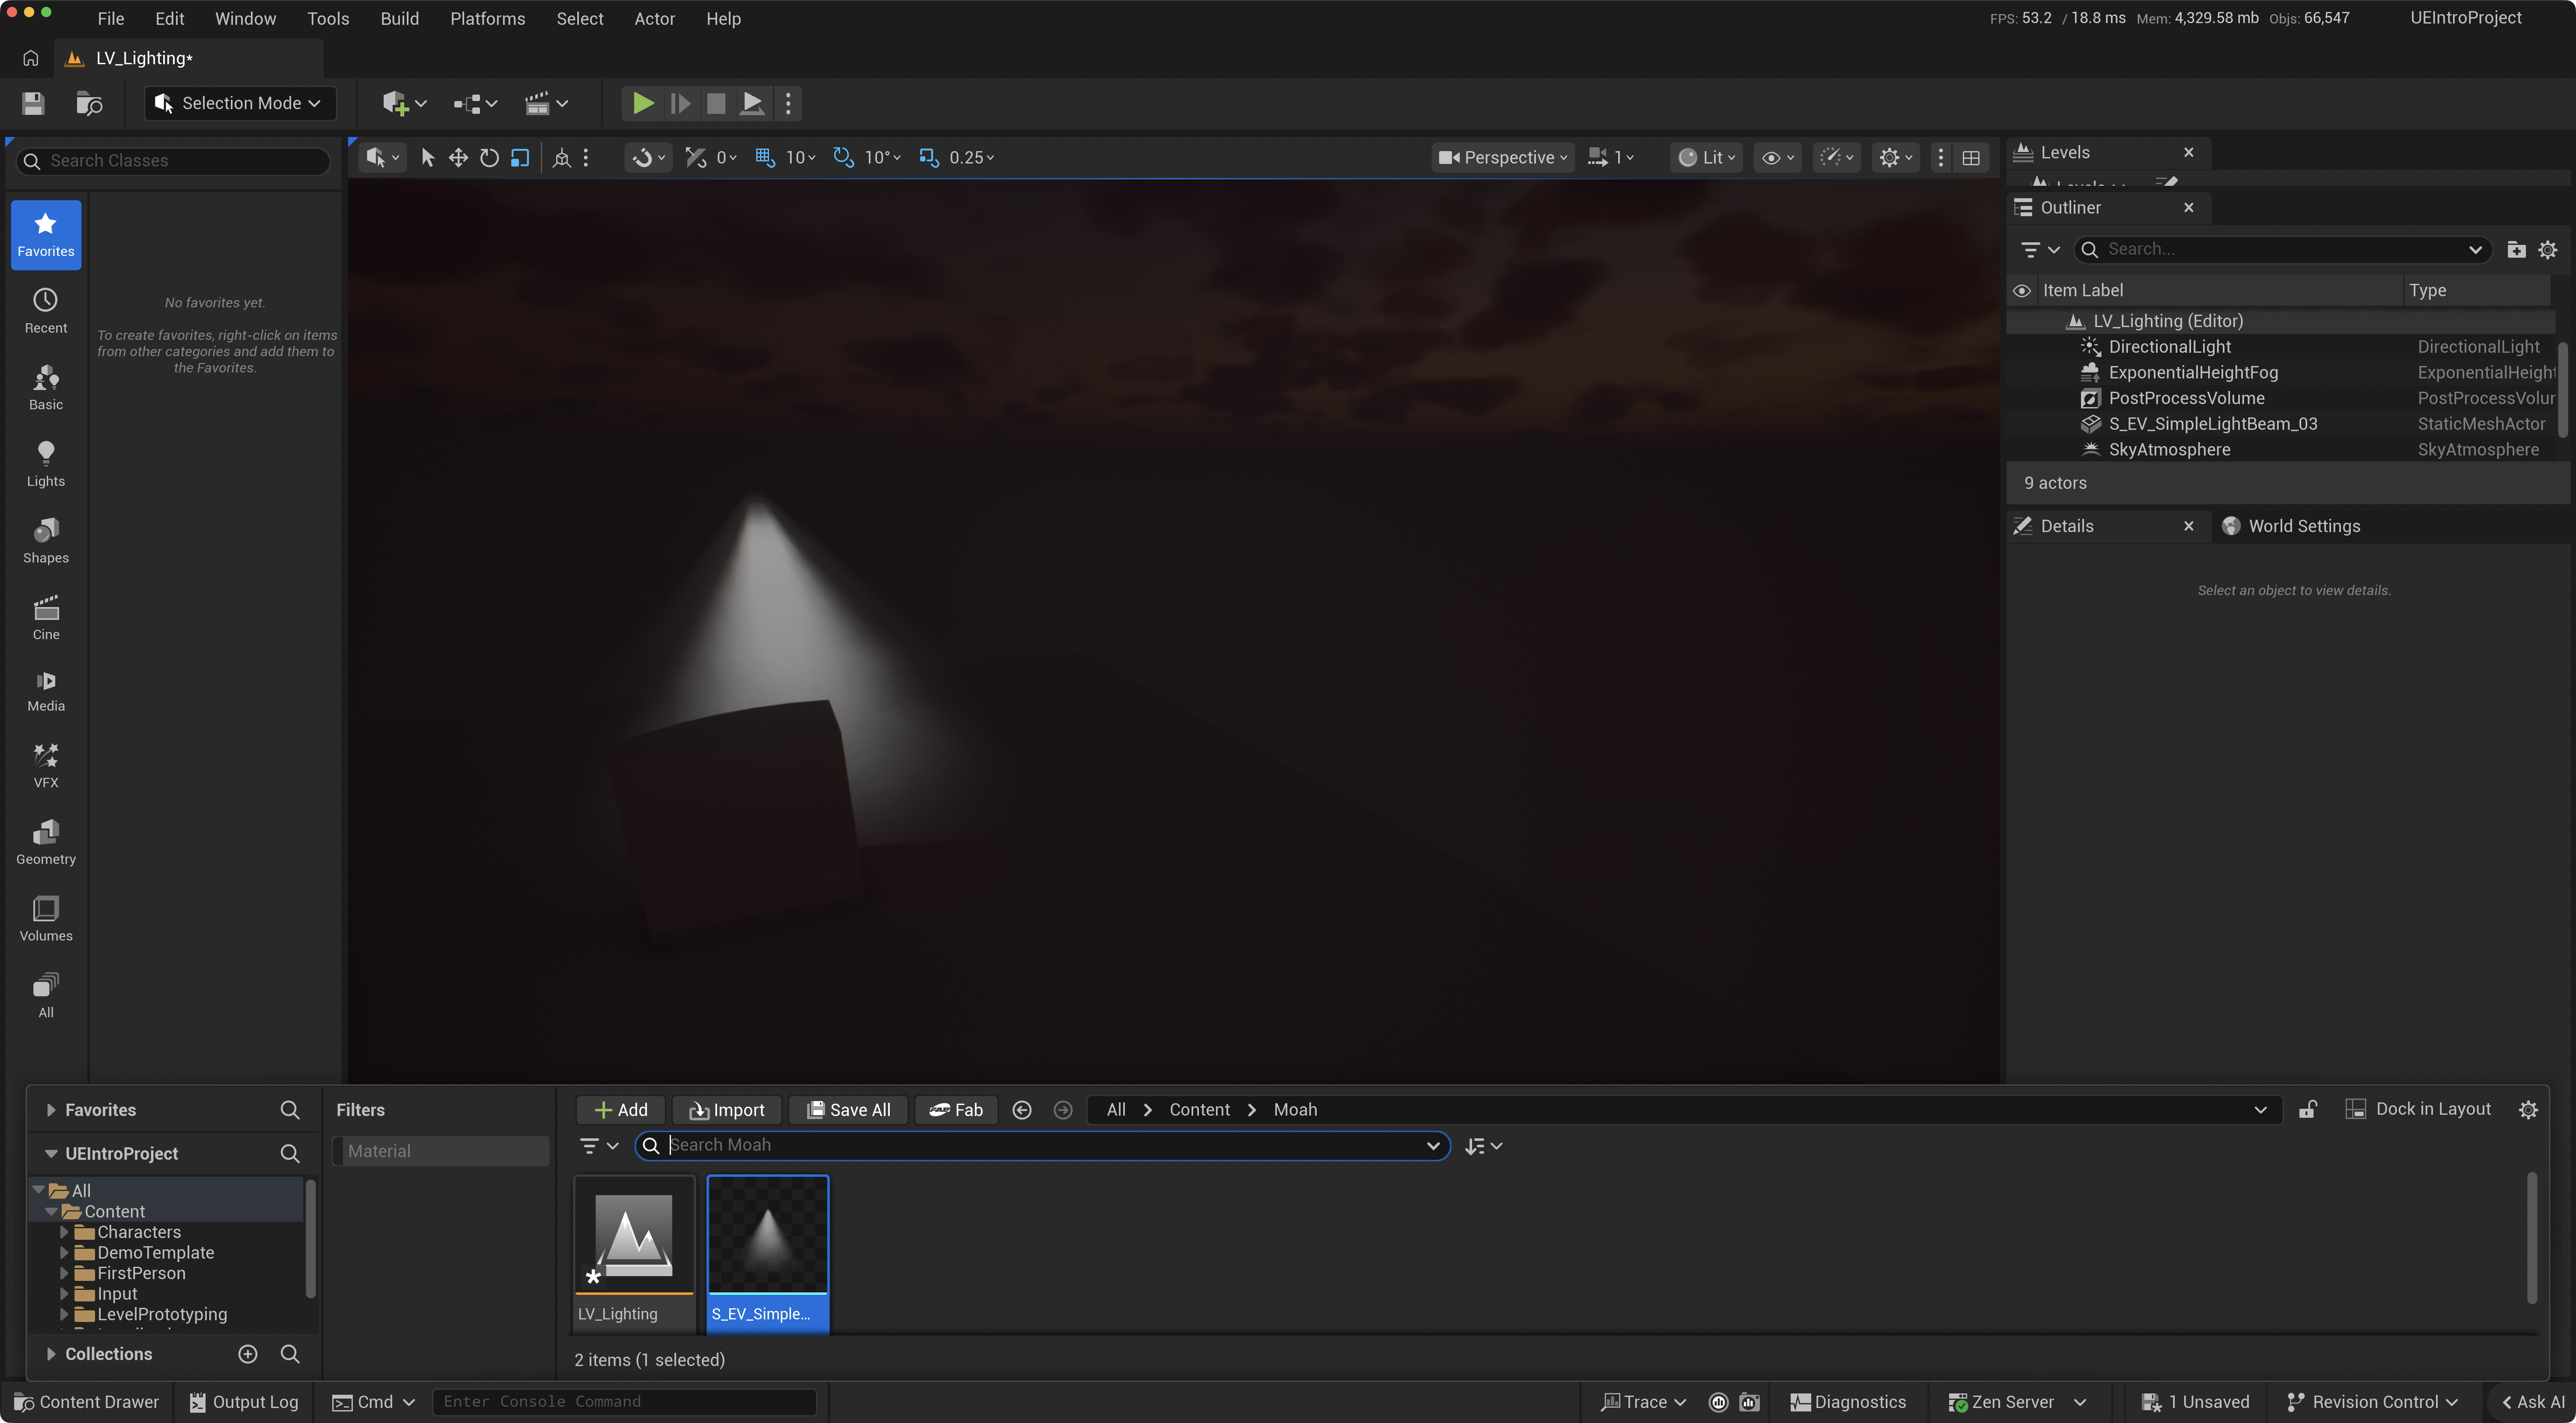Go back in Content Browser history

point(1022,1110)
